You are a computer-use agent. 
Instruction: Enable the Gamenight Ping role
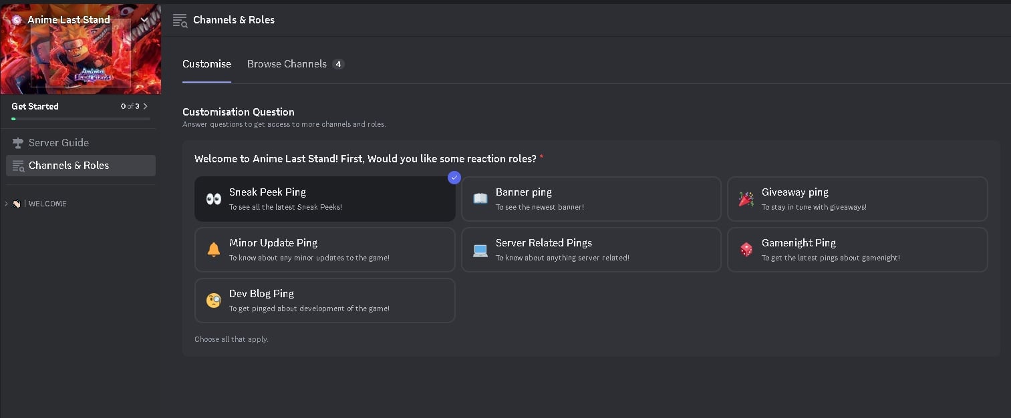tap(857, 250)
